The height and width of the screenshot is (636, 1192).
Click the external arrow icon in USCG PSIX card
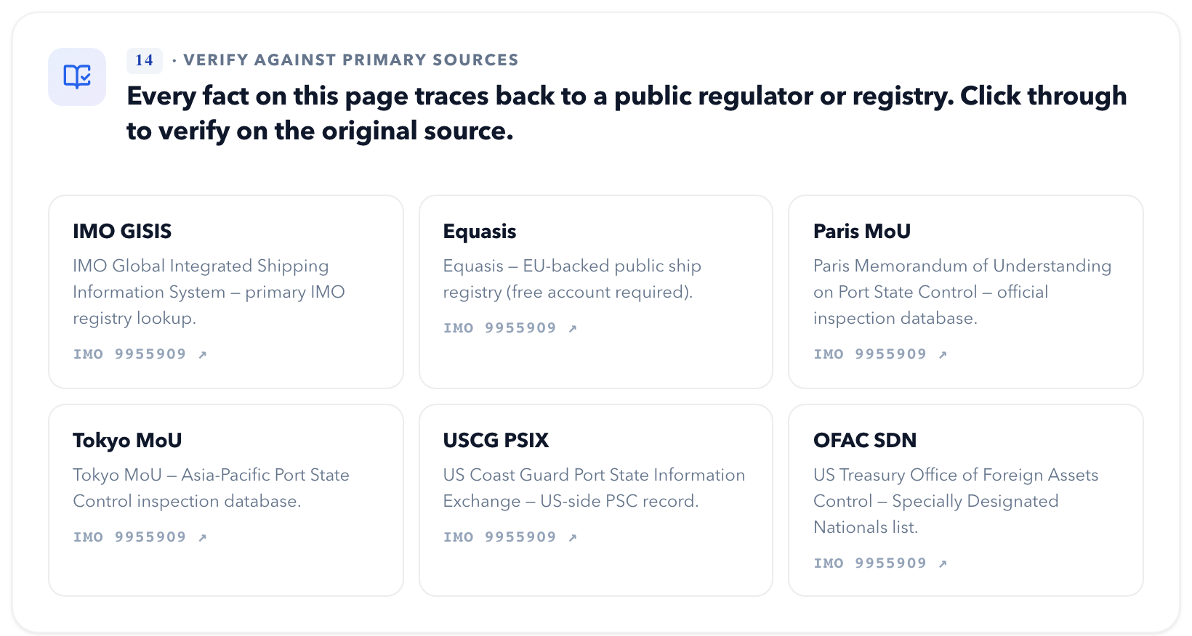click(x=573, y=537)
